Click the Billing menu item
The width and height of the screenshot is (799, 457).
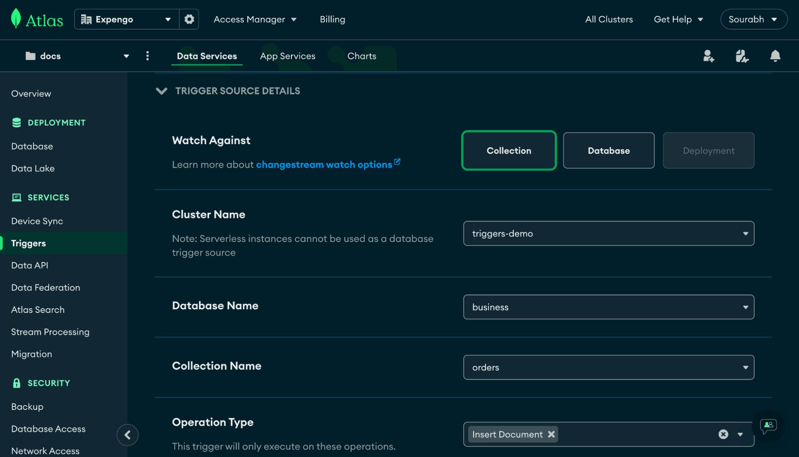click(332, 19)
